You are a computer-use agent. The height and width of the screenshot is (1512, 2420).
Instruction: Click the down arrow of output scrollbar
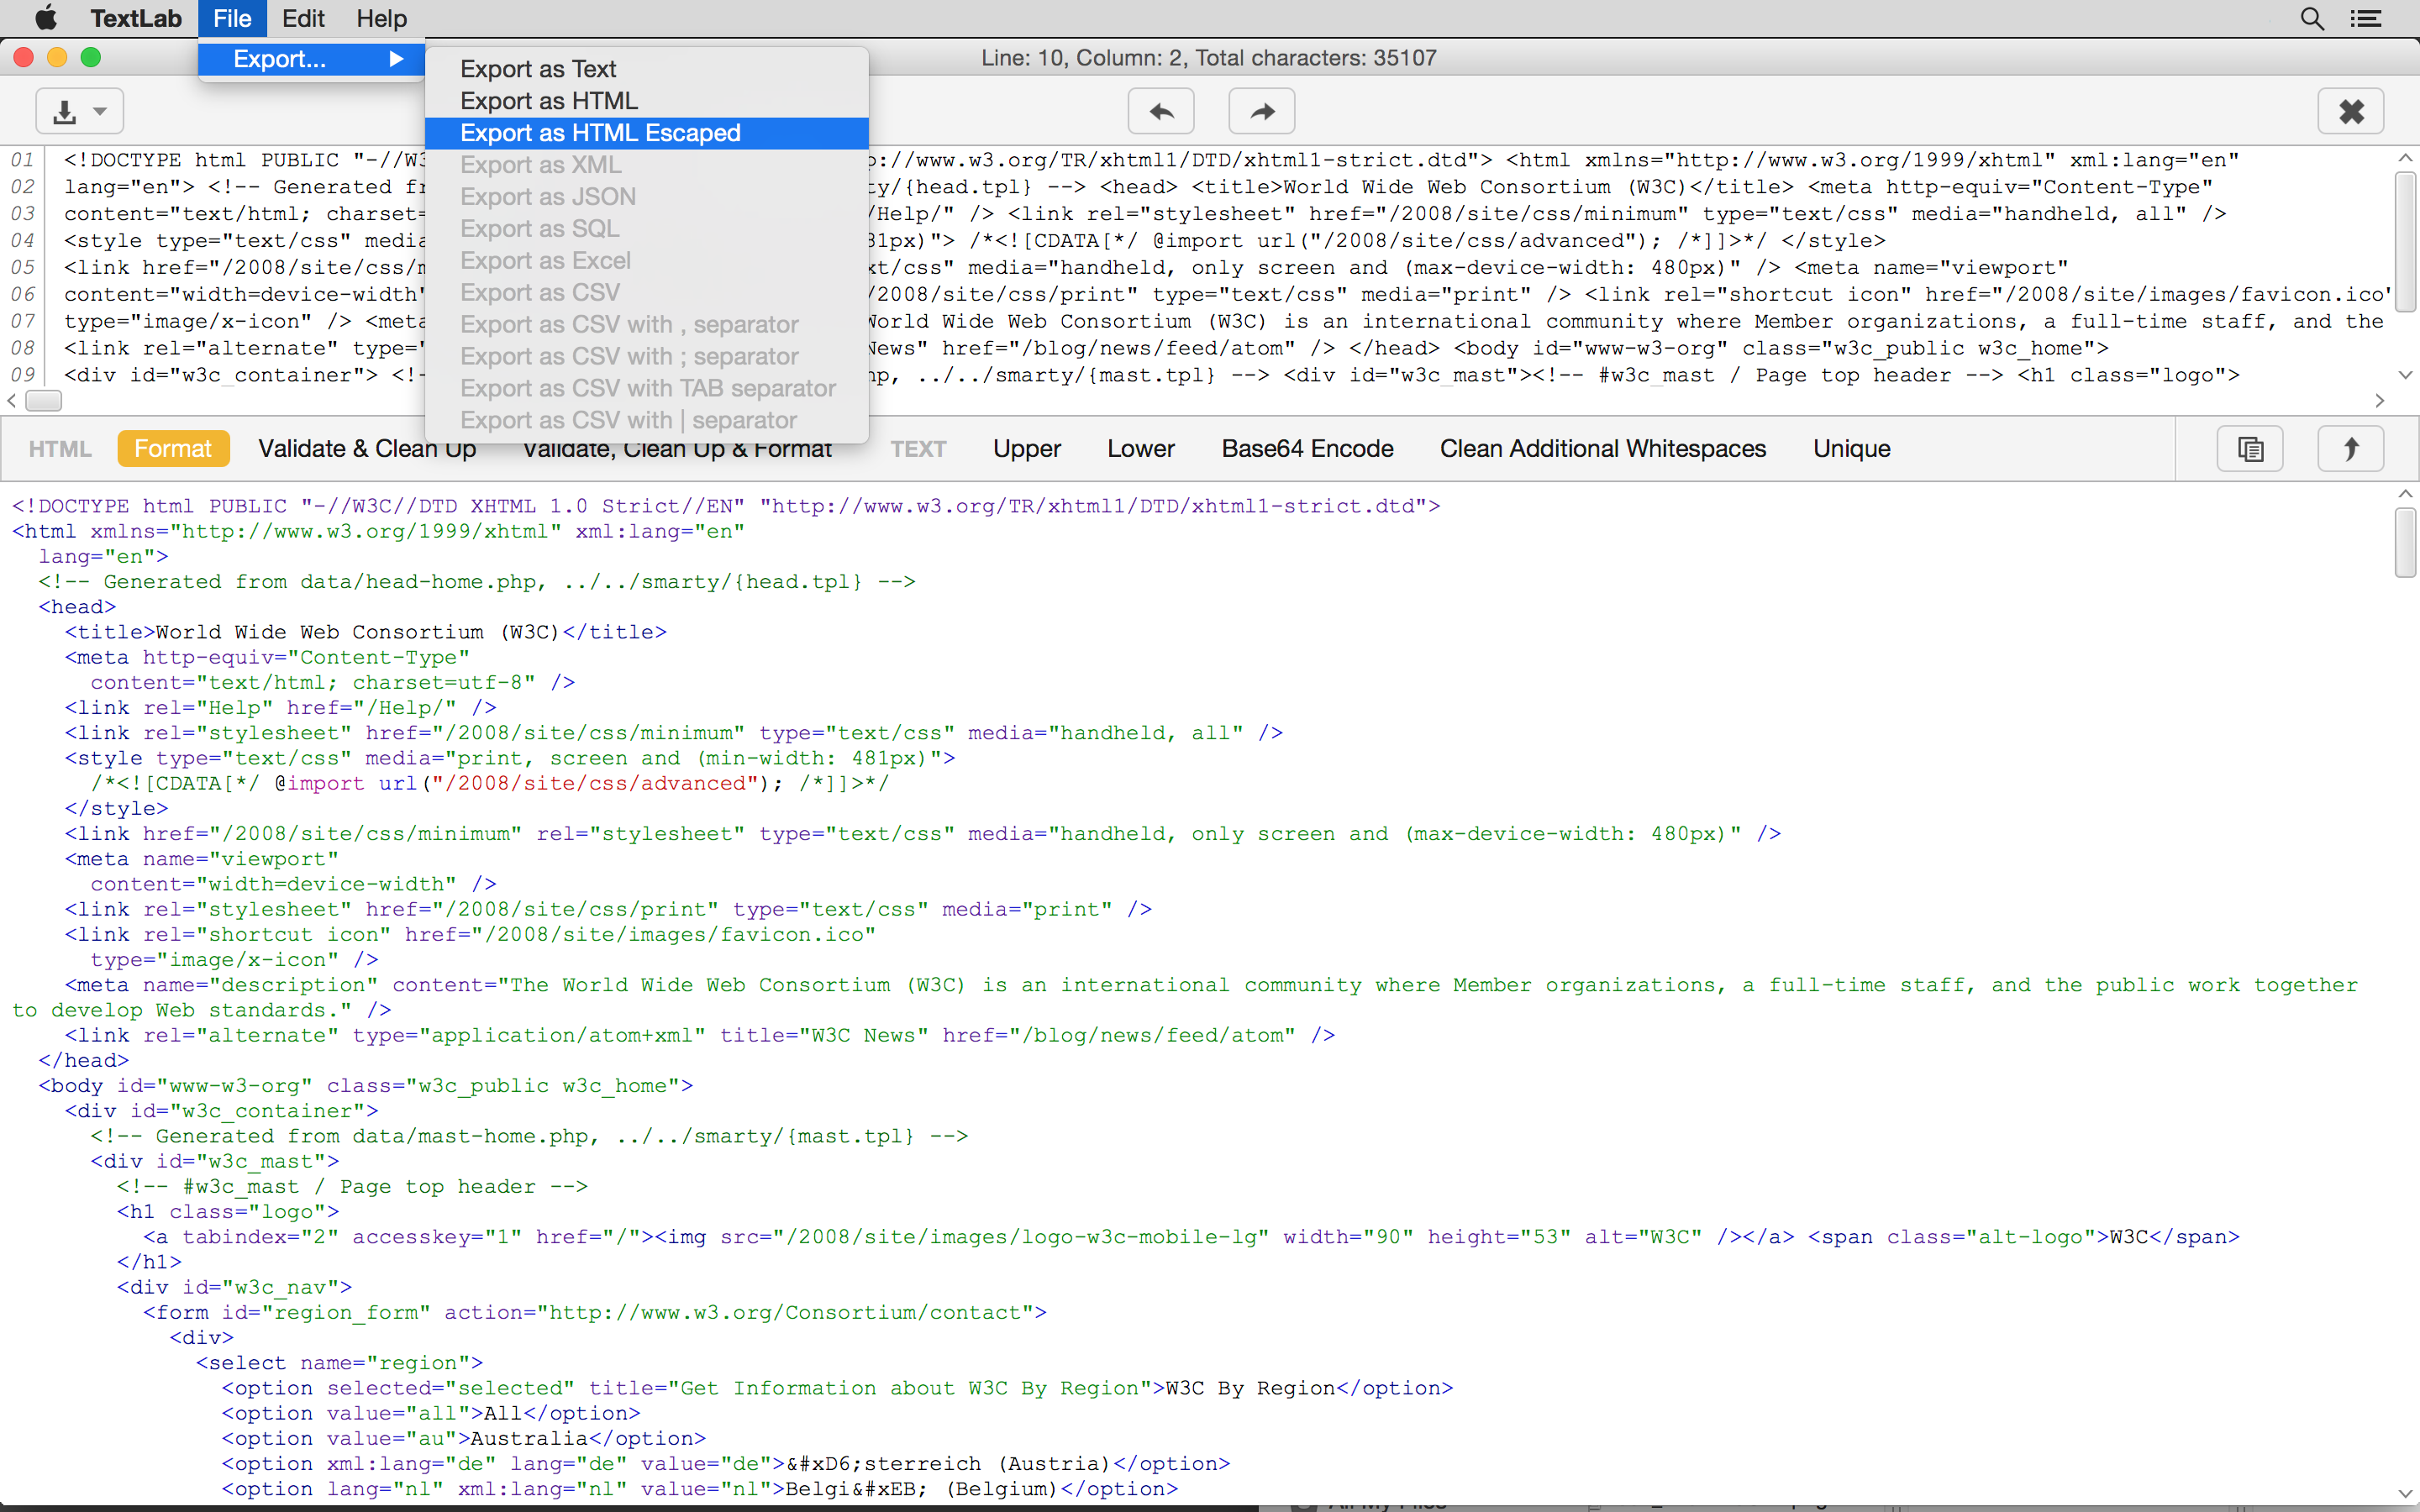[x=2405, y=1493]
